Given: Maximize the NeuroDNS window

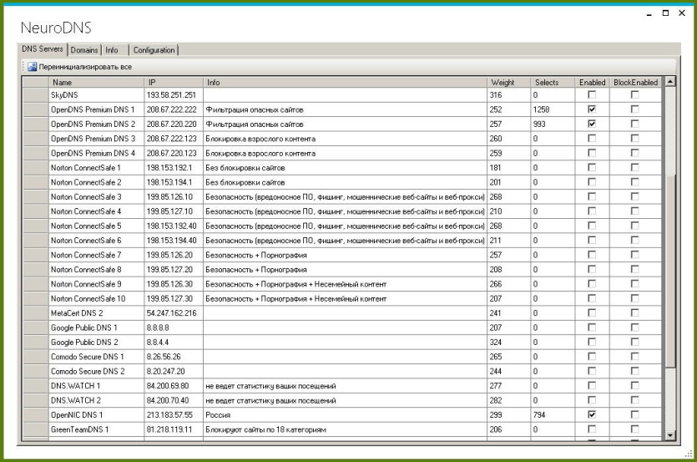Looking at the screenshot, I should pyautogui.click(x=665, y=13).
